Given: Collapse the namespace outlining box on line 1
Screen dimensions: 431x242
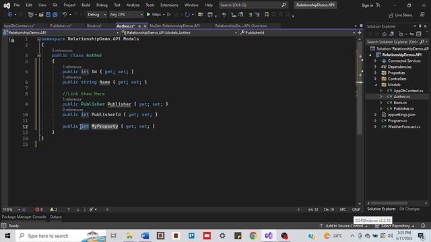Looking at the screenshot, I should (39, 39).
